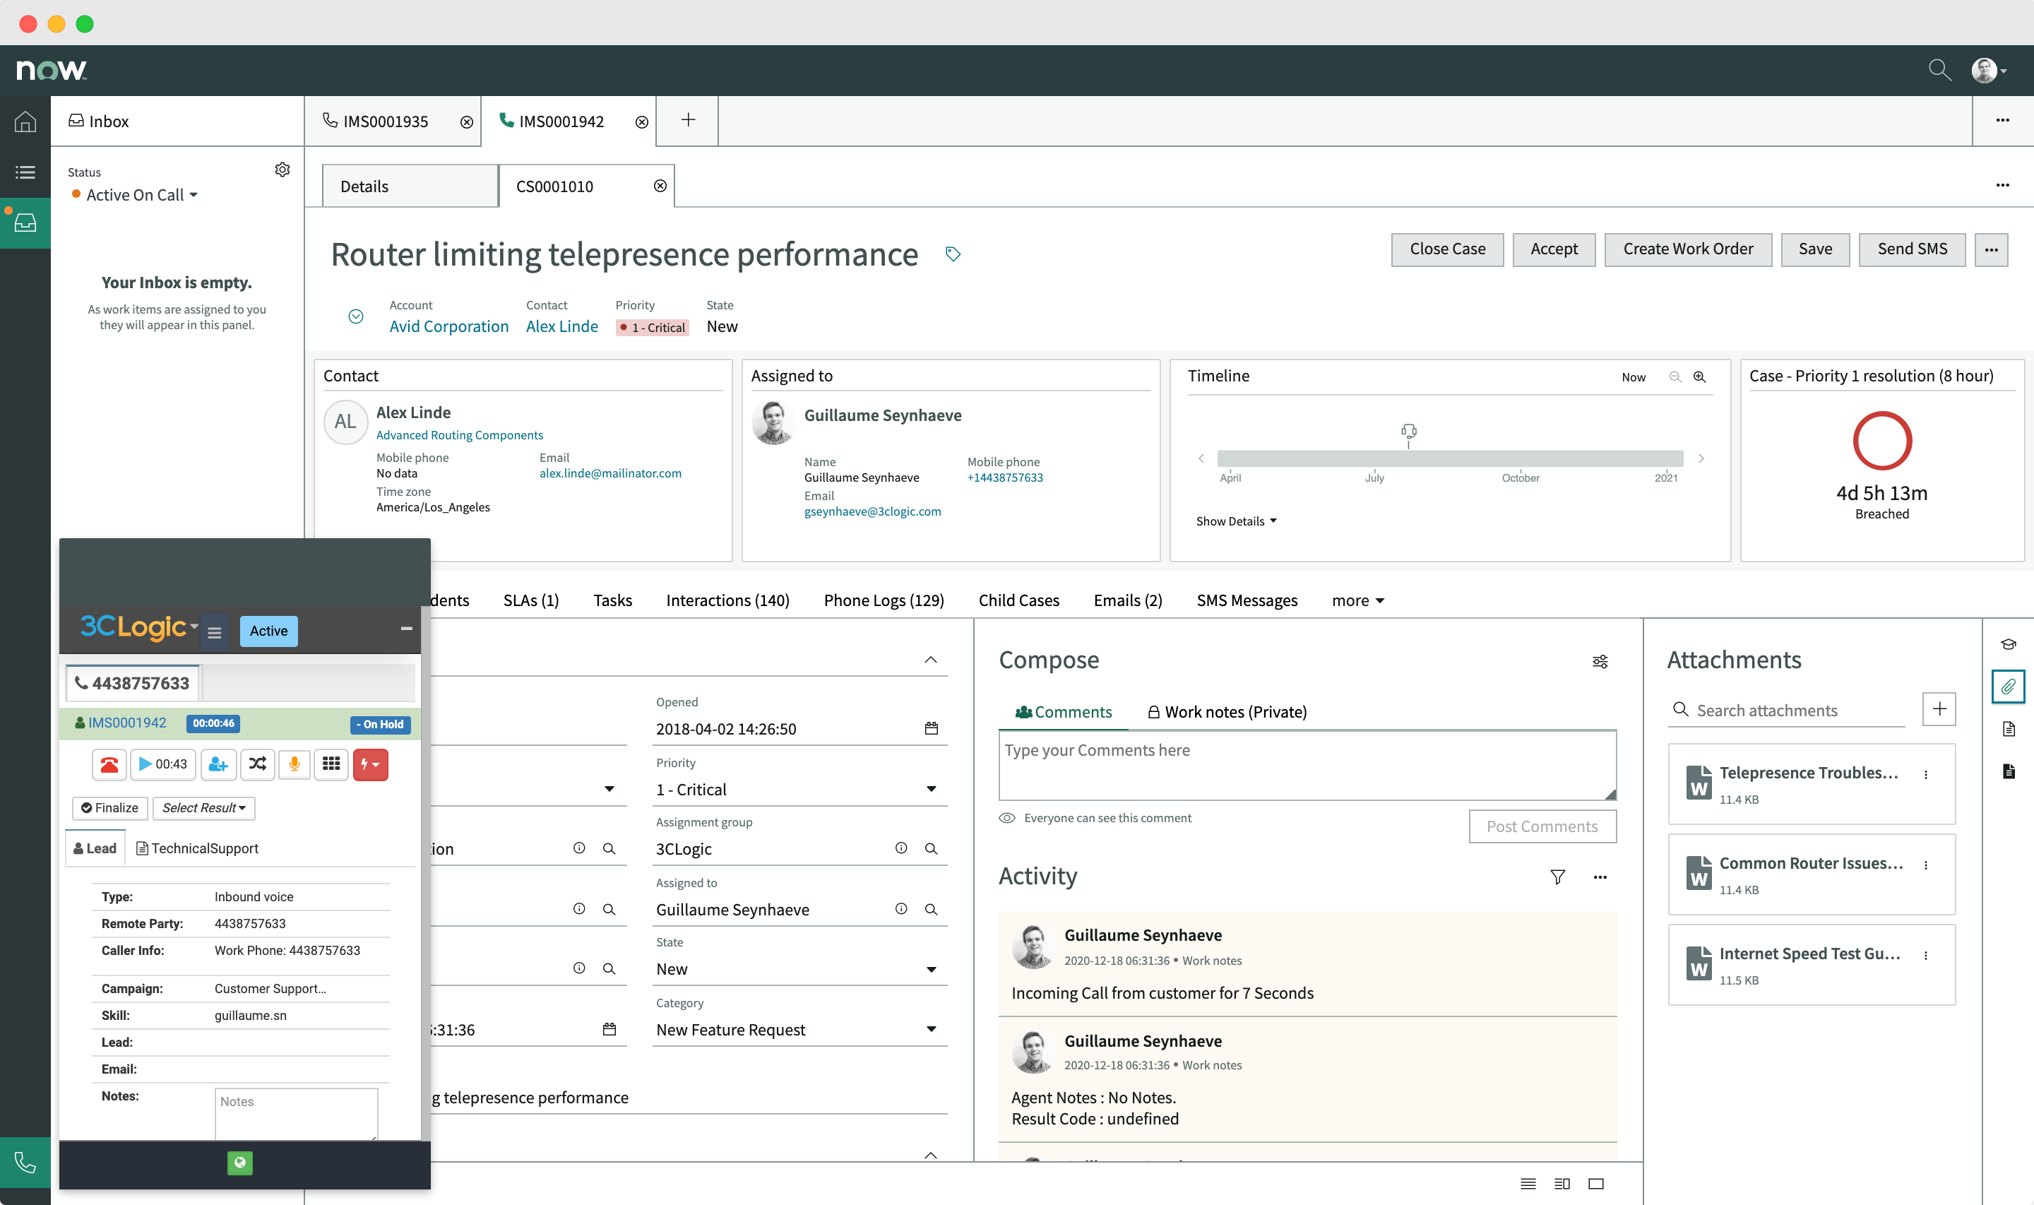The image size is (2034, 1205).
Task: Open the phone icon at sidebar bottom
Action: [25, 1163]
